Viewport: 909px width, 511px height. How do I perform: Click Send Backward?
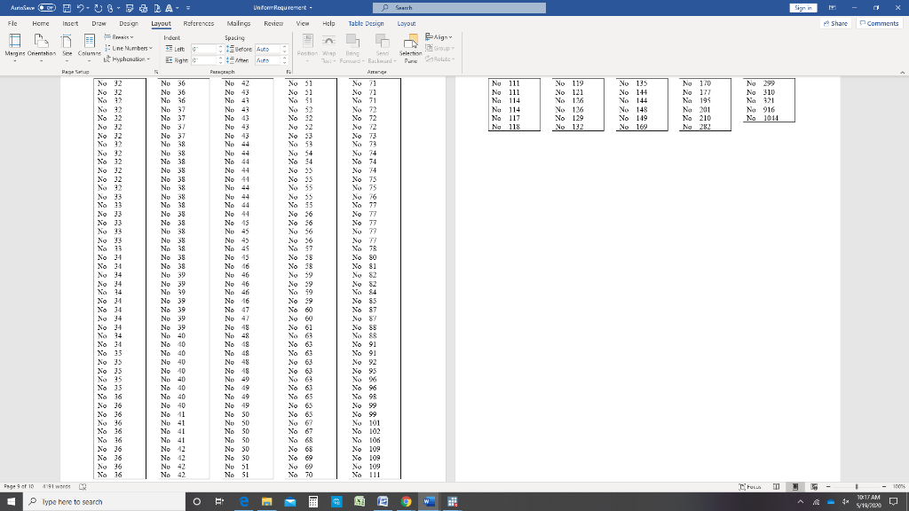pyautogui.click(x=382, y=48)
